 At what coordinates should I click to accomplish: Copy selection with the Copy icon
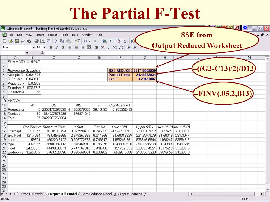click(x=62, y=41)
